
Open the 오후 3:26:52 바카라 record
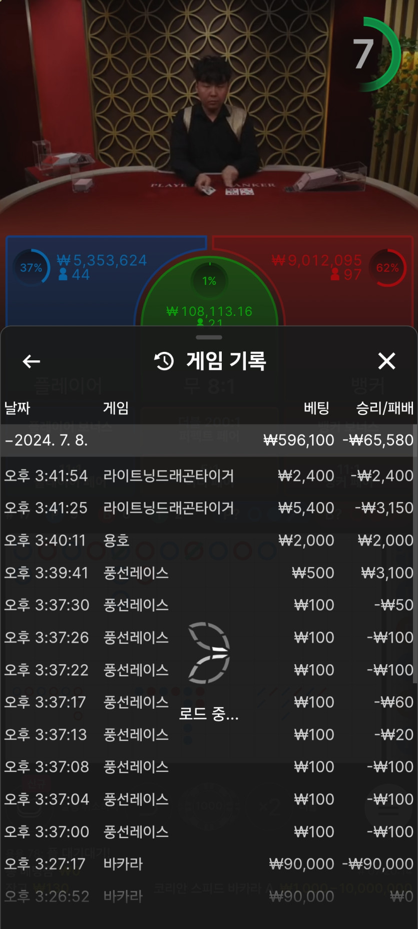point(209,896)
